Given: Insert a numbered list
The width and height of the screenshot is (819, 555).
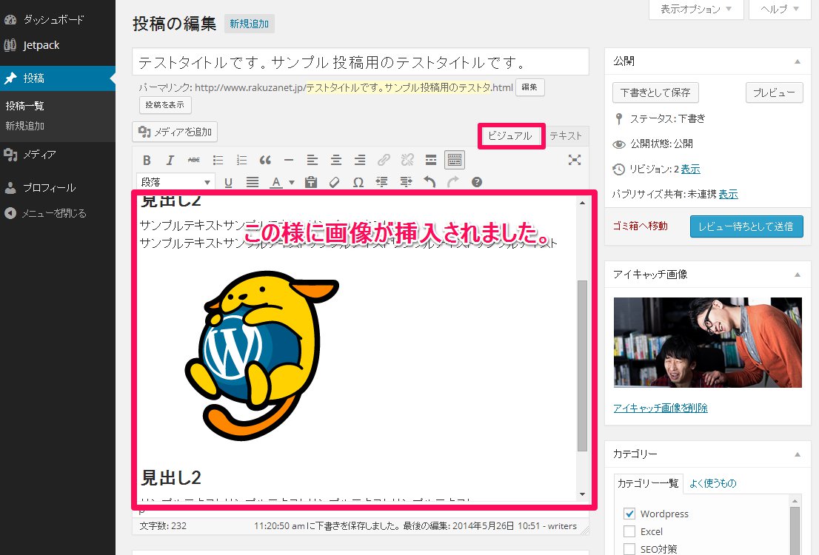Looking at the screenshot, I should [241, 161].
